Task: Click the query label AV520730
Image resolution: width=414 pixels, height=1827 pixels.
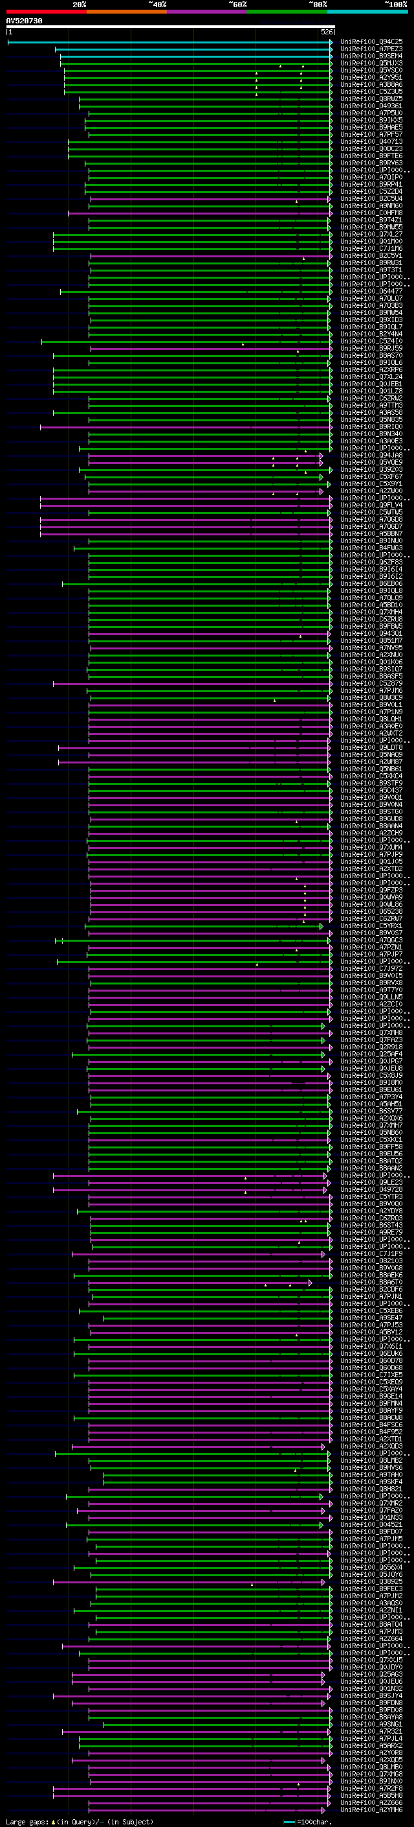Action: coord(24,21)
